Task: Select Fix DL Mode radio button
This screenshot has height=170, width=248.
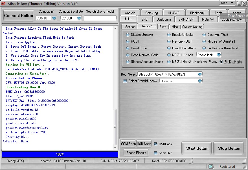Action: pos(221,62)
